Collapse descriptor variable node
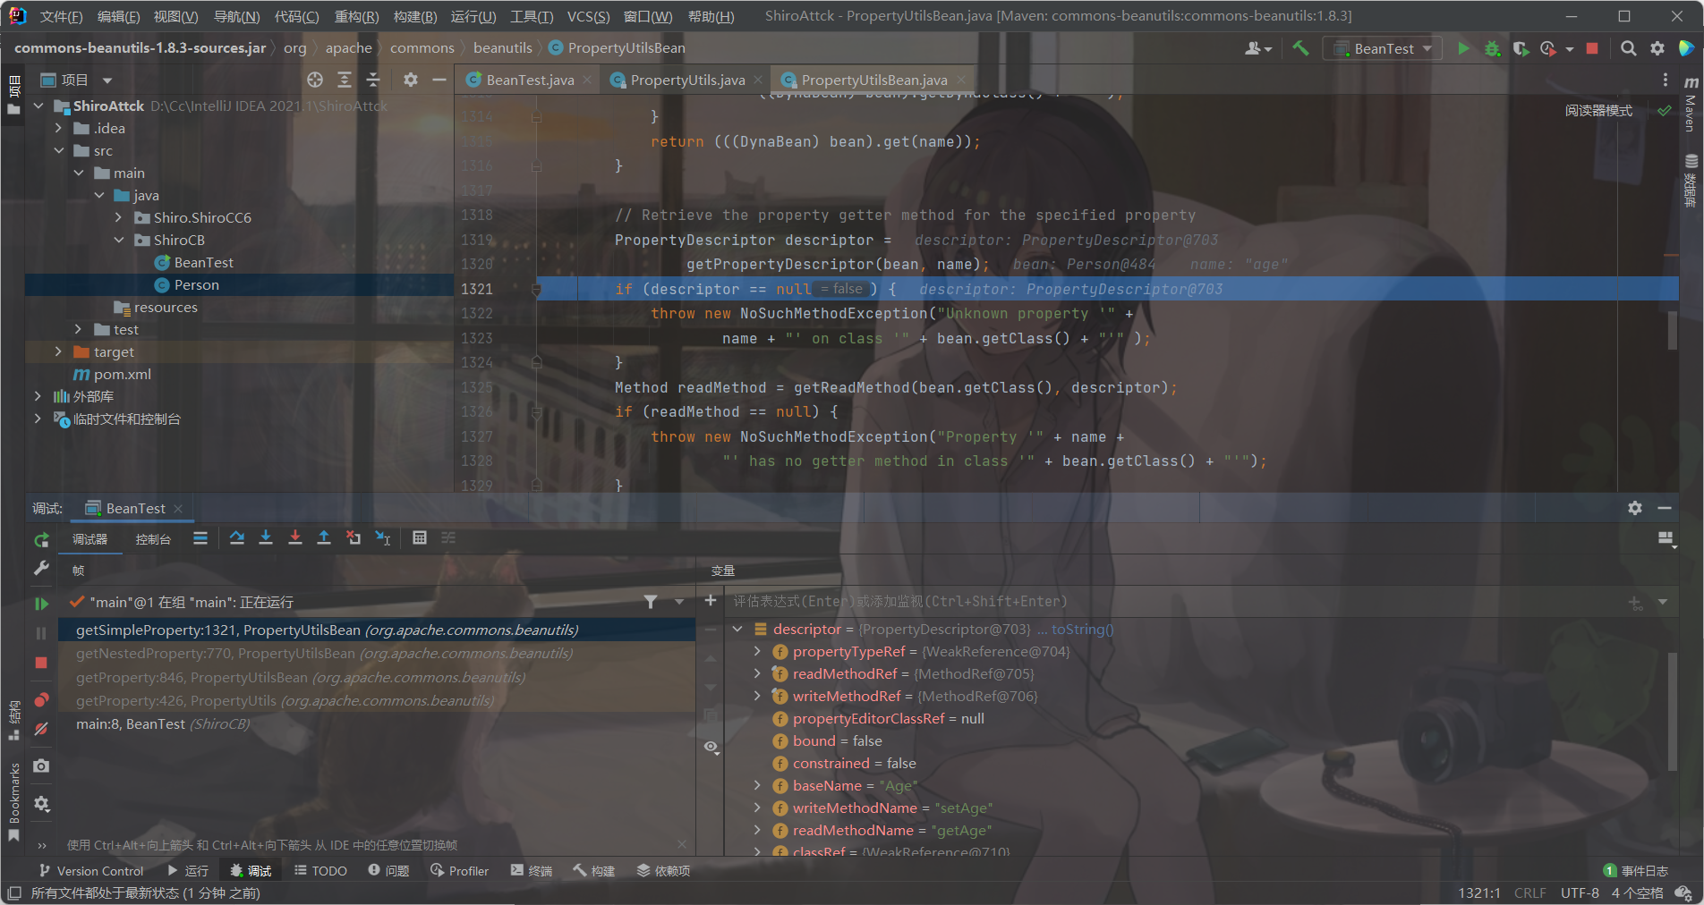 pos(737,629)
